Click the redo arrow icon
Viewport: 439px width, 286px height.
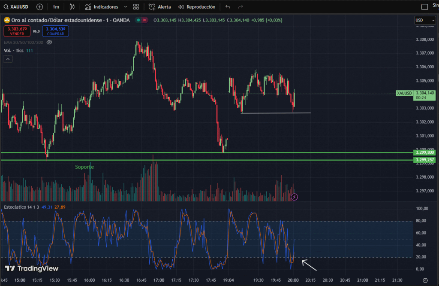click(x=241, y=7)
